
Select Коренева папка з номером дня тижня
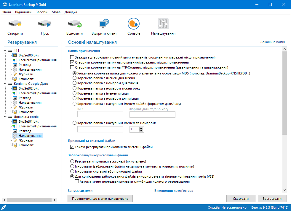point(74,83)
